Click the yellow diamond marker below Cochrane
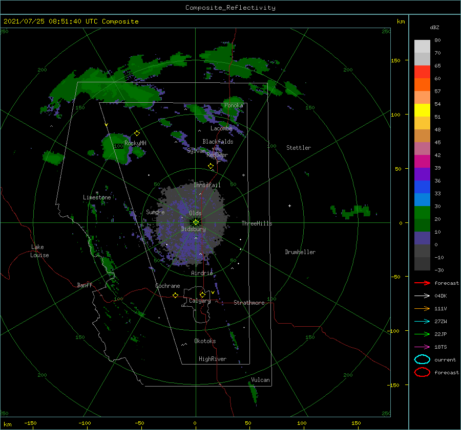461x430 pixels. pos(175,295)
